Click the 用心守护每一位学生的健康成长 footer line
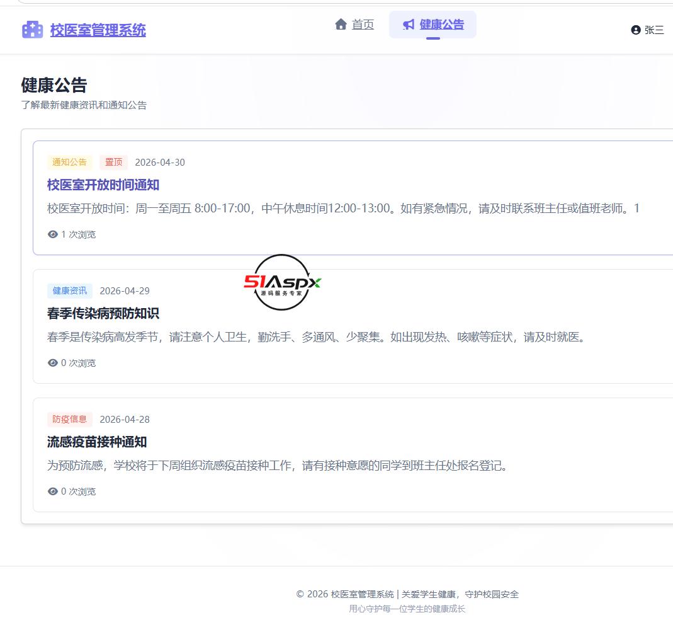The width and height of the screenshot is (673, 620). [407, 609]
